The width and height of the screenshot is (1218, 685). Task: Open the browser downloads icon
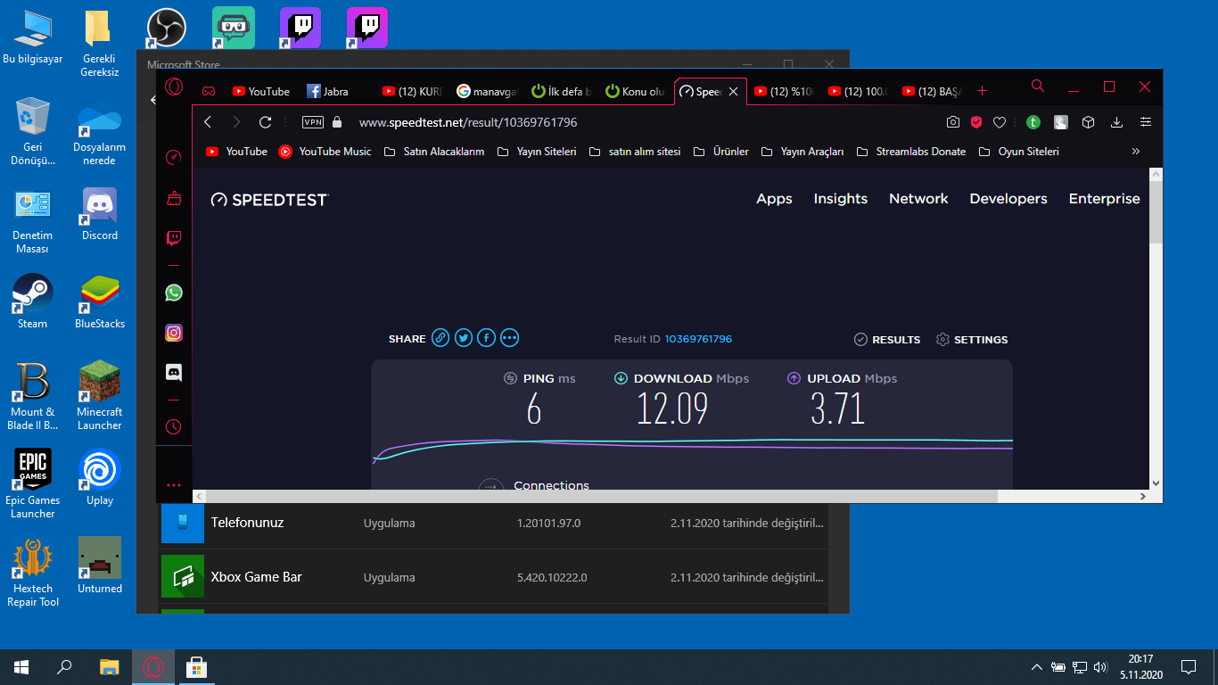[1116, 122]
